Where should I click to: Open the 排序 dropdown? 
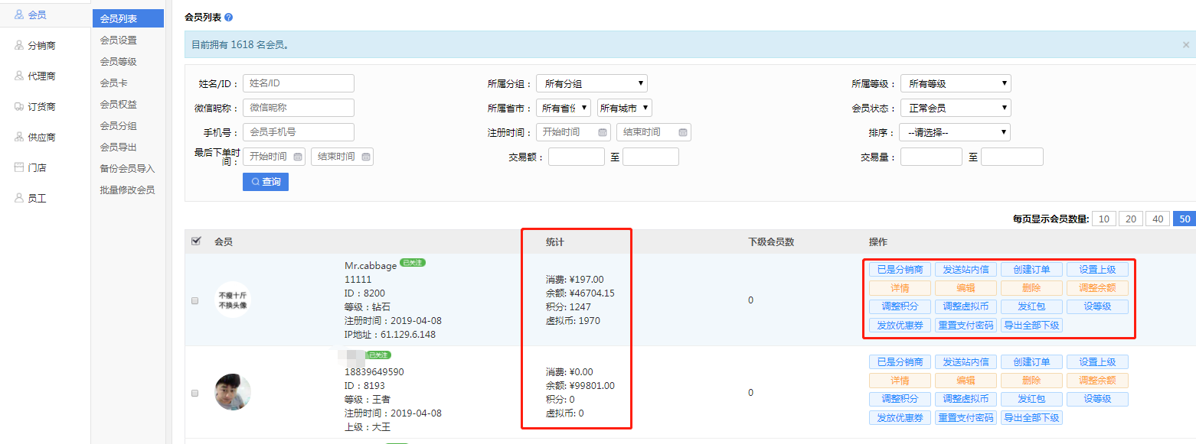coord(954,132)
